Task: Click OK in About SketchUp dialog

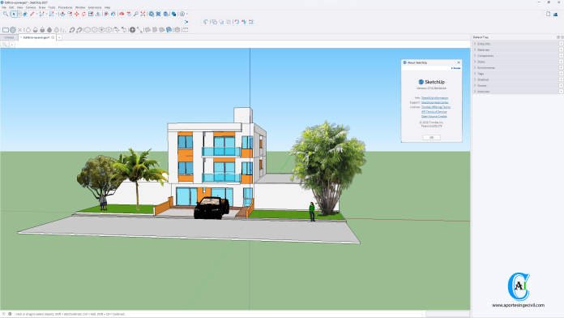Action: [431, 137]
